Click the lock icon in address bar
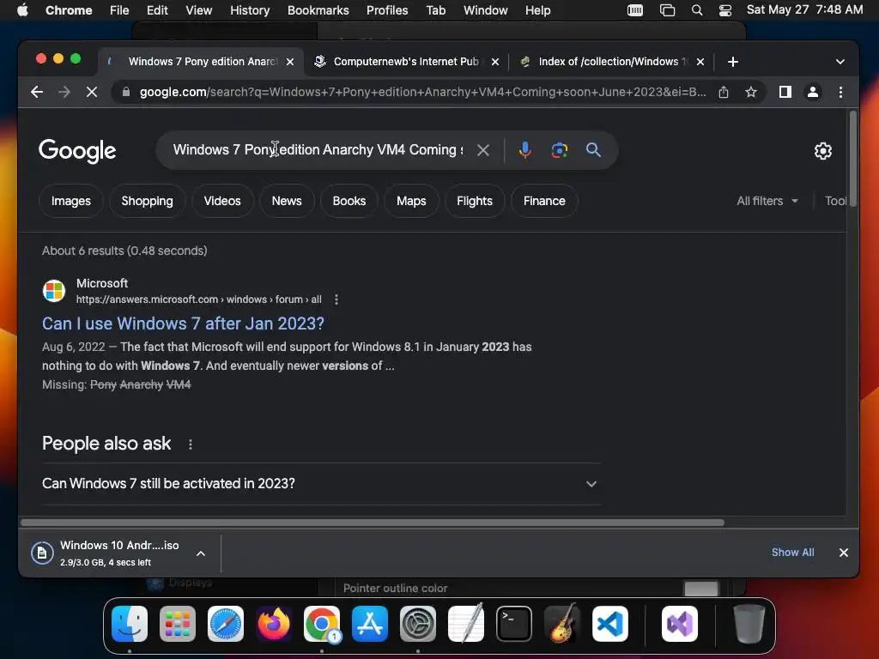 (x=126, y=92)
